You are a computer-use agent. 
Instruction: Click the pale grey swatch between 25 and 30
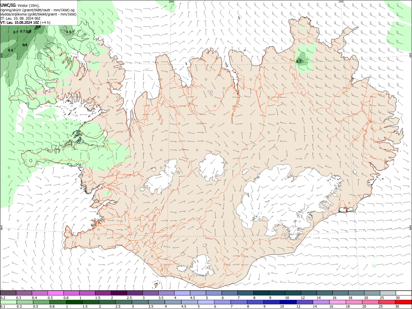click(x=388, y=293)
